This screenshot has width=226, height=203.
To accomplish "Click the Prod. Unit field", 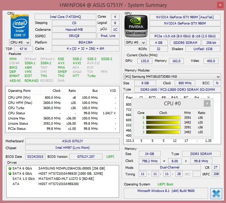I will pyautogui.click(x=108, y=36).
